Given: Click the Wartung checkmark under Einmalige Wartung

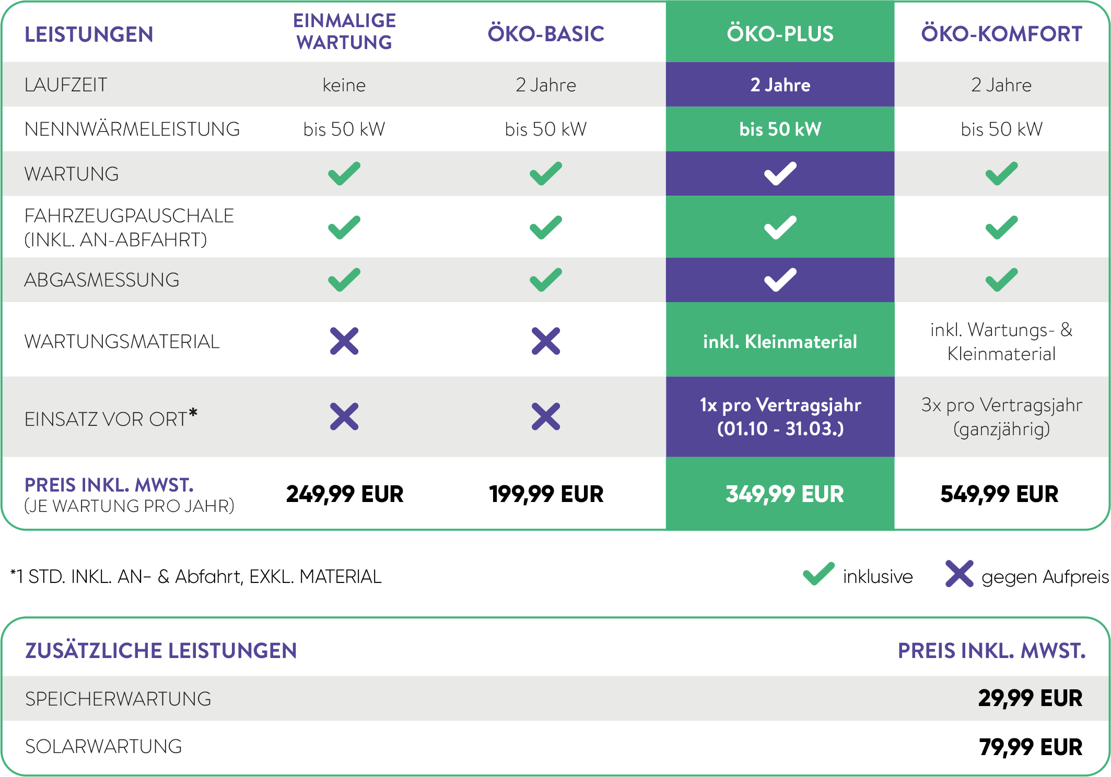Looking at the screenshot, I should pos(344,174).
